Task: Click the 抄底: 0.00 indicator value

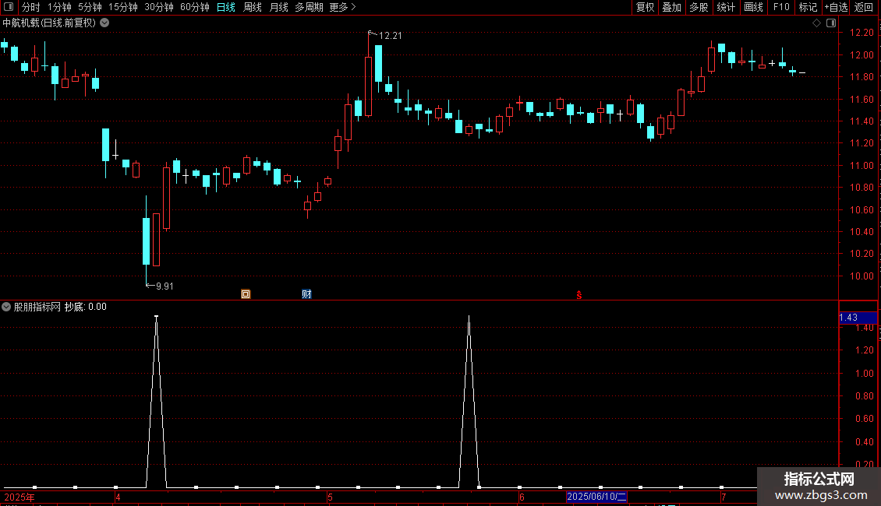Action: (86, 307)
